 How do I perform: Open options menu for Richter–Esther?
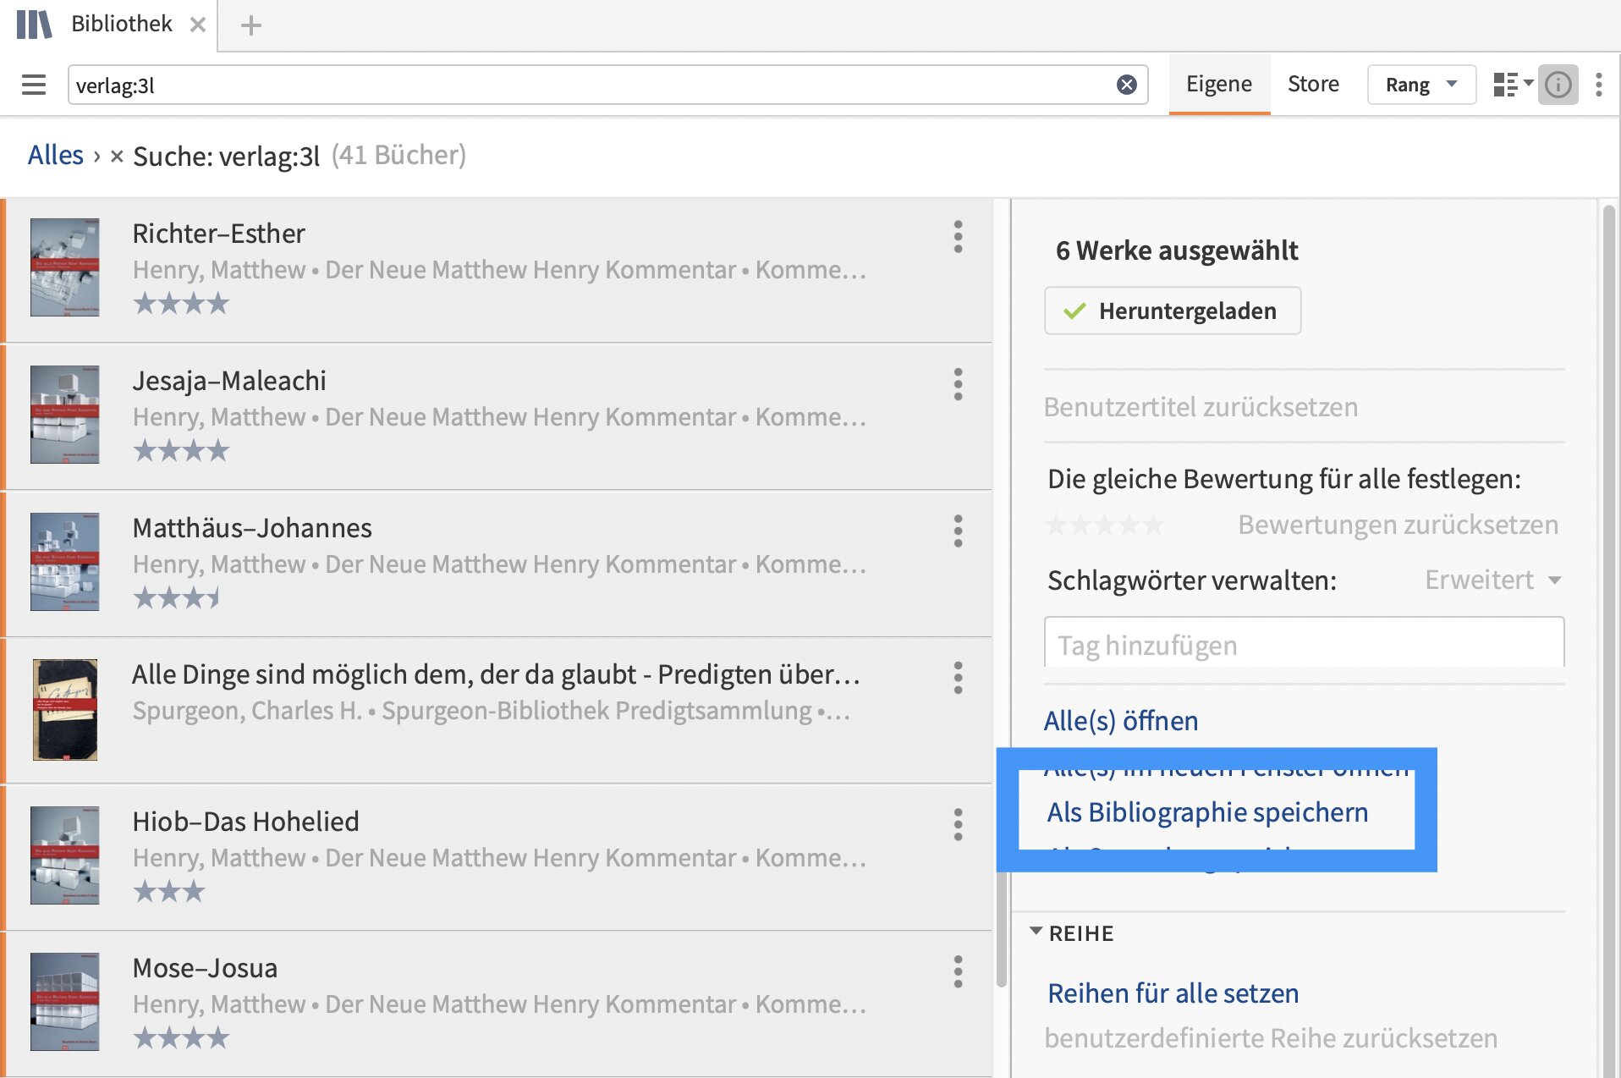point(958,237)
